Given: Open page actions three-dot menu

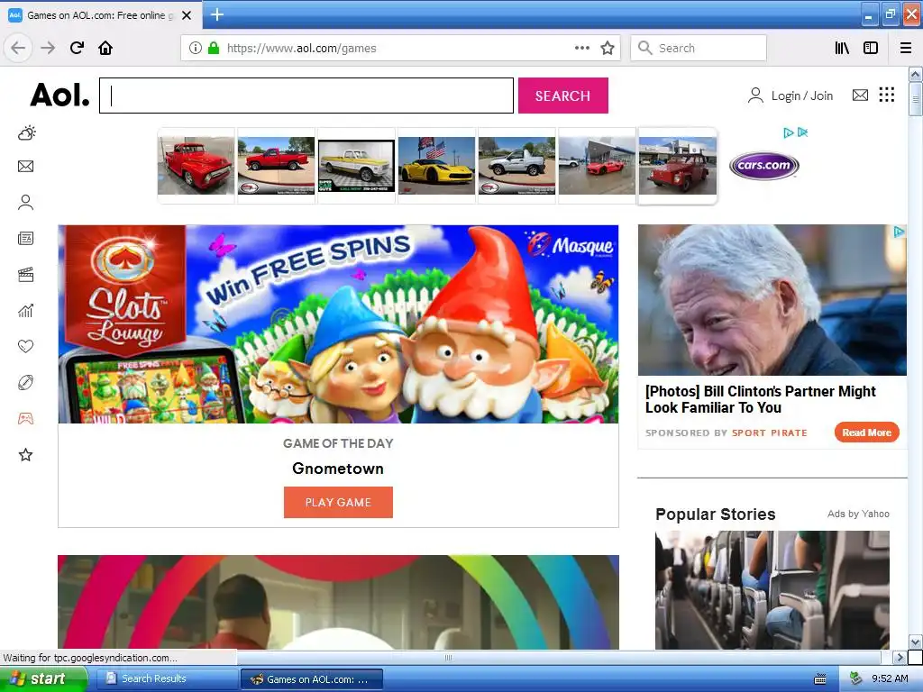Looking at the screenshot, I should coord(582,48).
